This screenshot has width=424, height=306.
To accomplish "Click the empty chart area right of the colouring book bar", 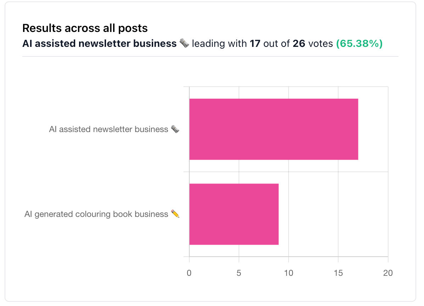I will point(333,214).
